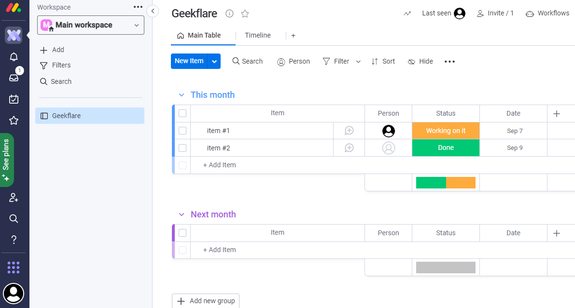
Task: Click the orange Working on it status cell
Action: pyautogui.click(x=446, y=131)
